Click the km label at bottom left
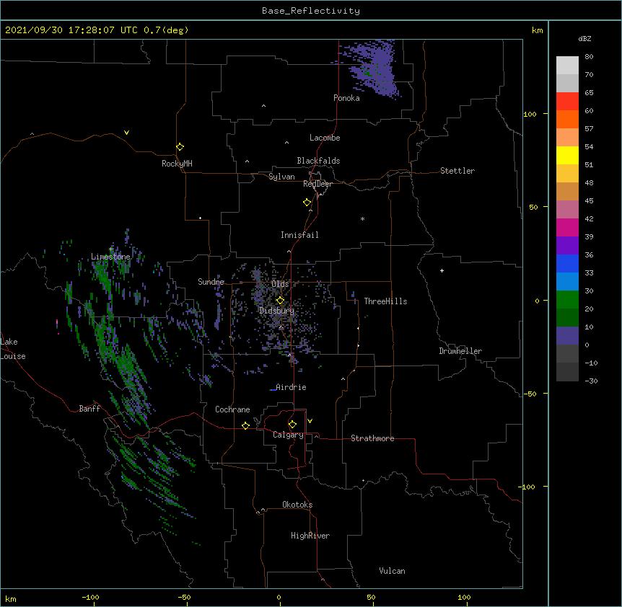Image resolution: width=622 pixels, height=607 pixels. (11, 599)
